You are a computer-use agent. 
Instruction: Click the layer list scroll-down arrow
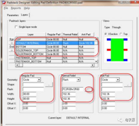coord(96,61)
